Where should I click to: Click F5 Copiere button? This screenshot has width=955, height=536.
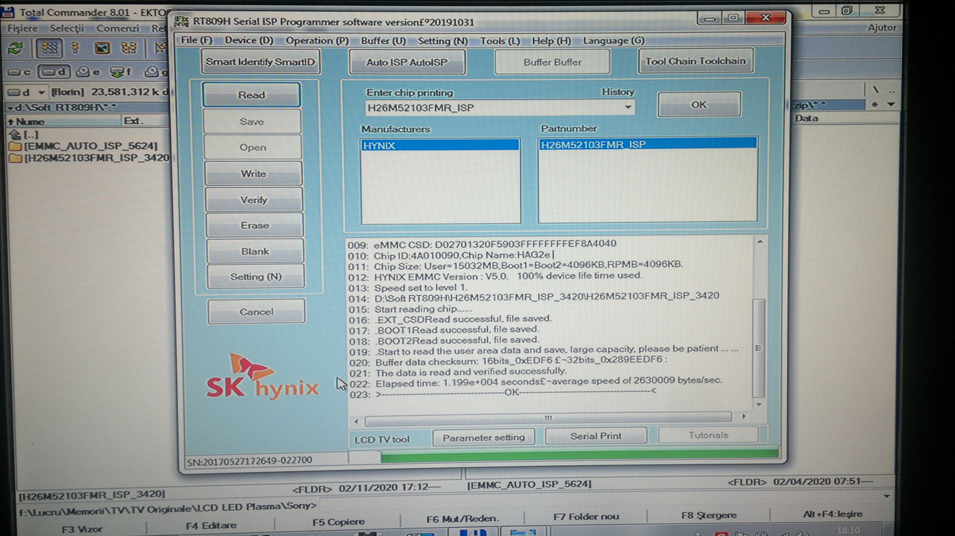339,523
